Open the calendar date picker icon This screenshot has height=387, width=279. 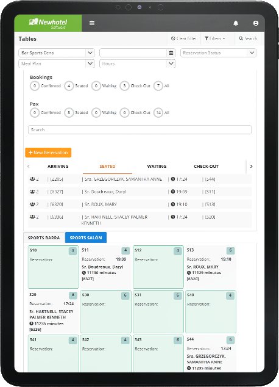171,53
